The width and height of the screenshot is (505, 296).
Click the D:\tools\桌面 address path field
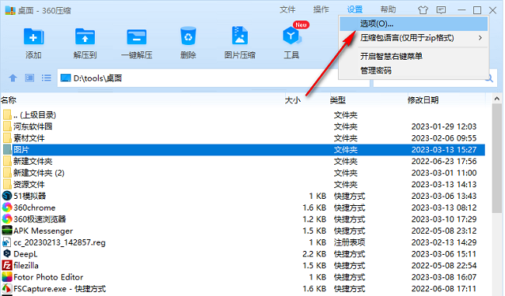coord(213,78)
